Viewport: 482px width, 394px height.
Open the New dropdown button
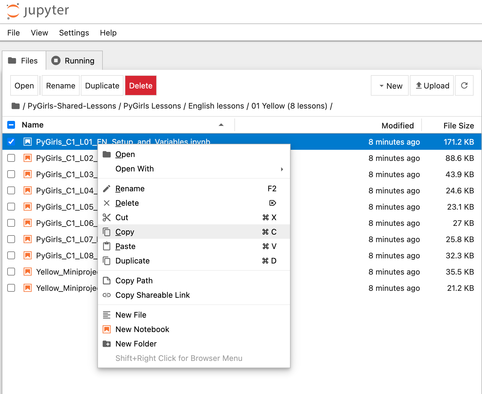[390, 85]
